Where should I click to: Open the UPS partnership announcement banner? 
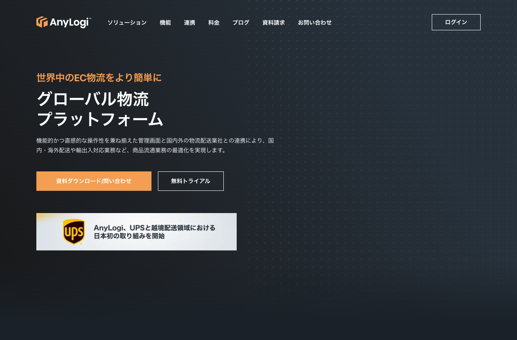(137, 232)
